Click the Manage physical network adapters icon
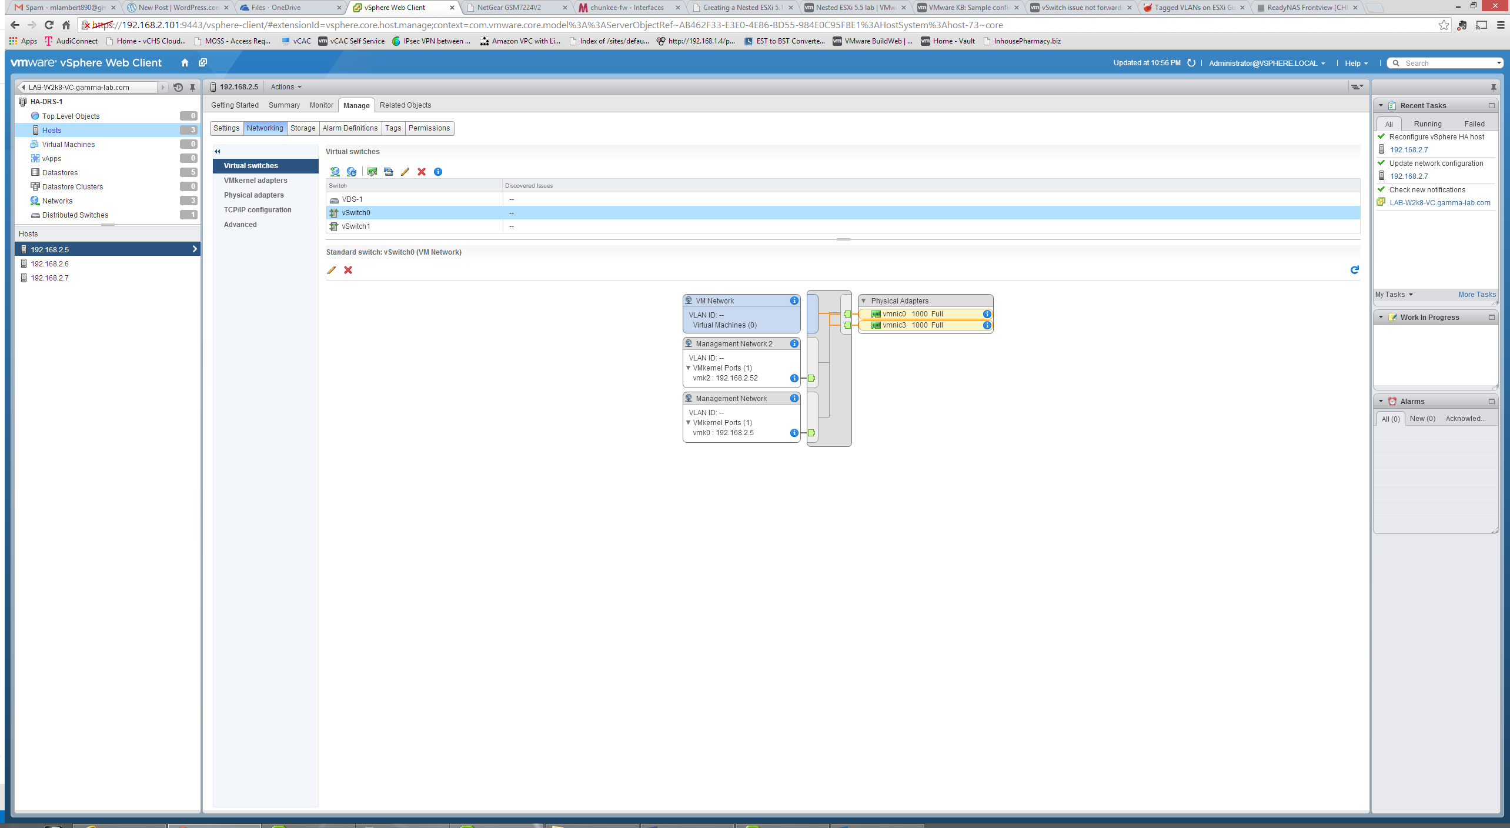This screenshot has height=828, width=1510. pyautogui.click(x=372, y=172)
